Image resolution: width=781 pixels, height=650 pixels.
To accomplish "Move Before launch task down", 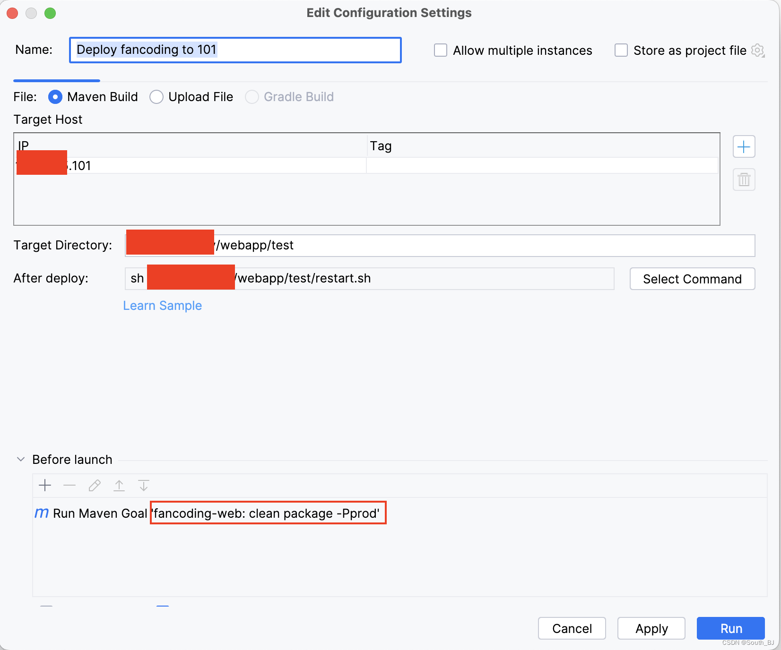I will point(144,485).
